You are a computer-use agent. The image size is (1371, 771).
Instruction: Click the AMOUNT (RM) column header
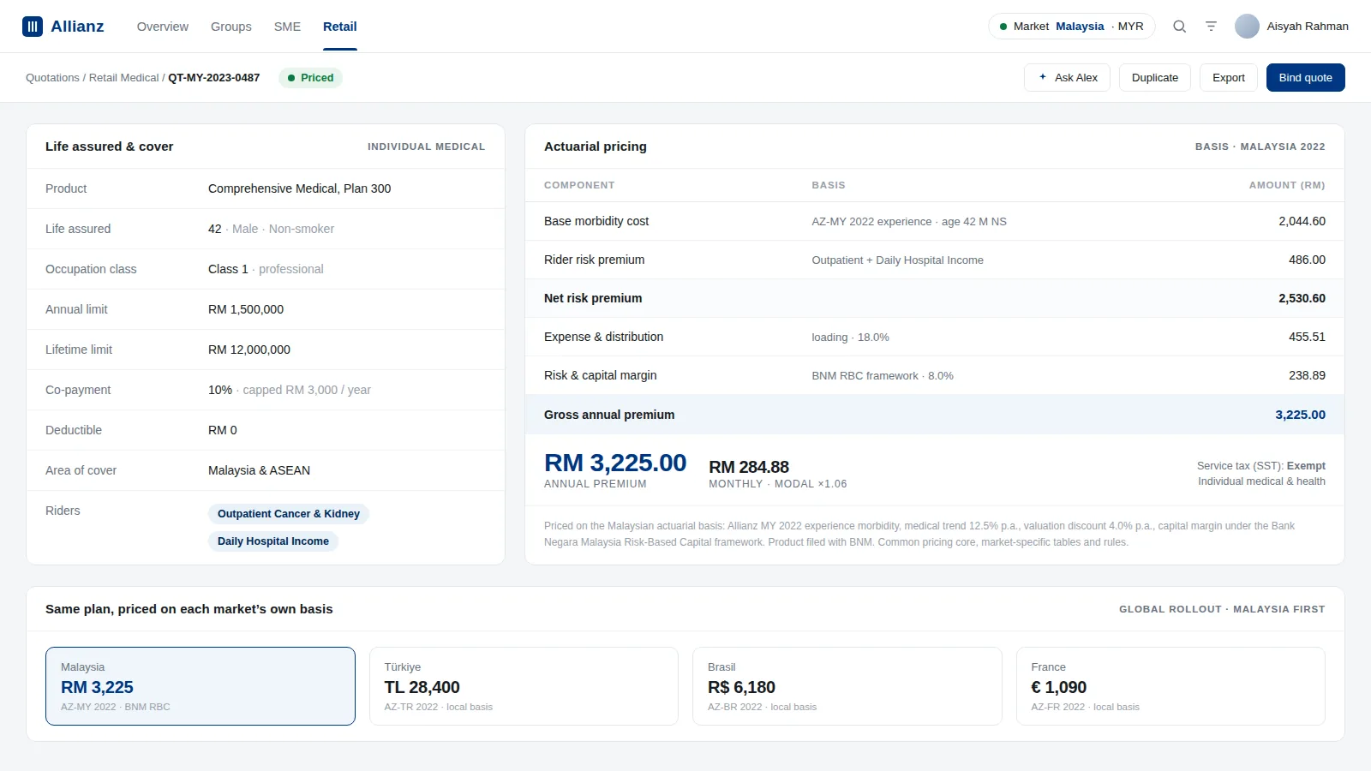click(1287, 185)
